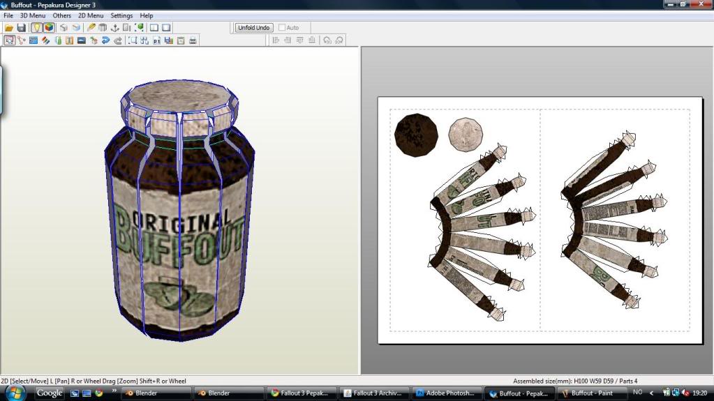Click the blue and tan pages icon
This screenshot has height=401, width=714.
coord(169,40)
